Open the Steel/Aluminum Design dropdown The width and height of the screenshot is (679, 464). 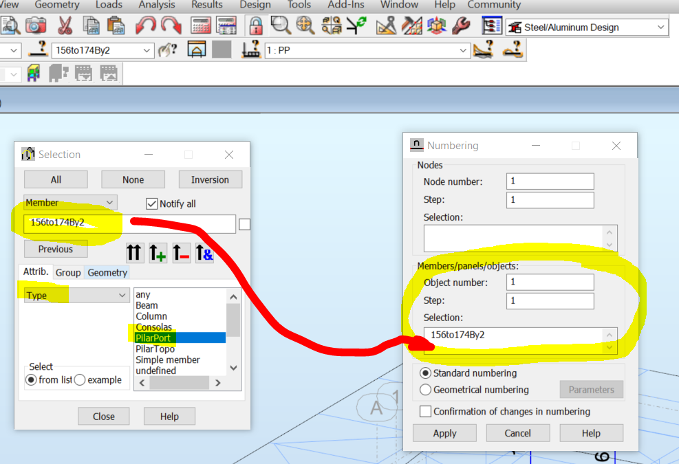pyautogui.click(x=660, y=27)
